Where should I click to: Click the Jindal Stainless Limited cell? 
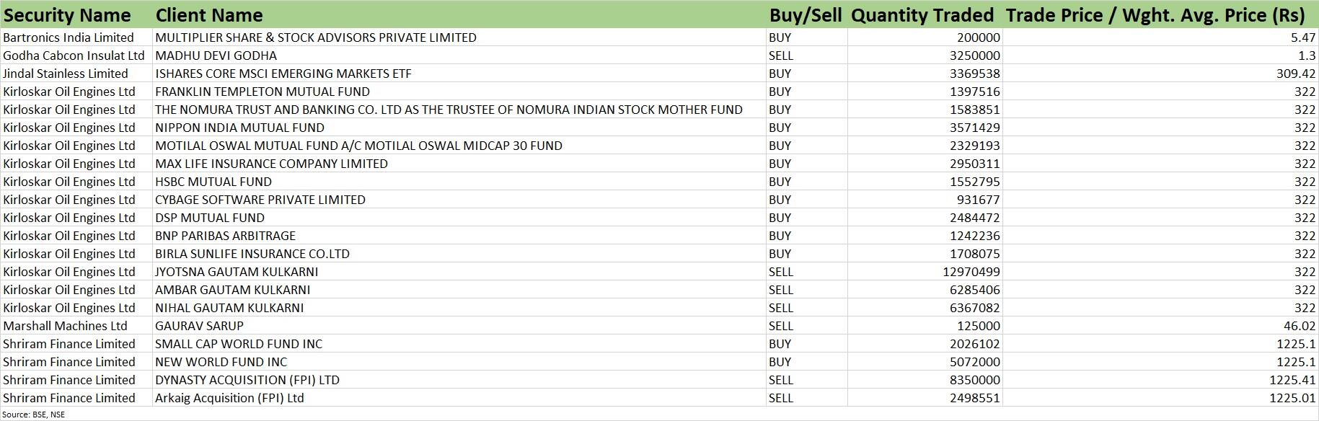point(66,74)
